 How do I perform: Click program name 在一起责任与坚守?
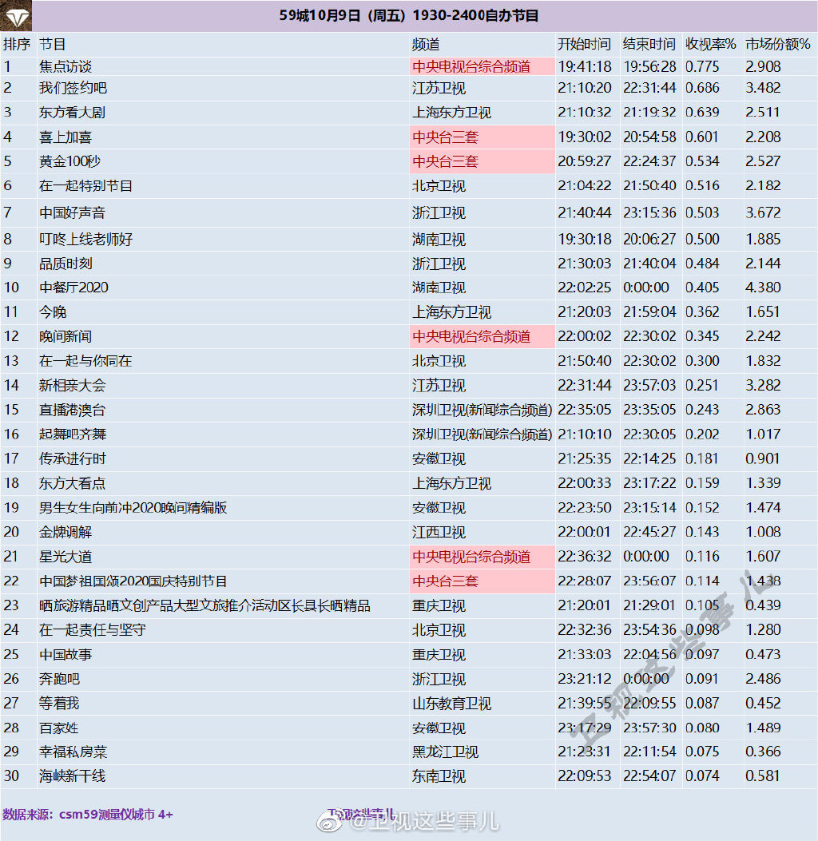coord(92,630)
